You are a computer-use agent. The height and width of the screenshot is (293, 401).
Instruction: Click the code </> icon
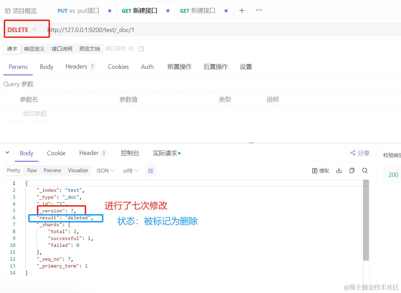131,49
